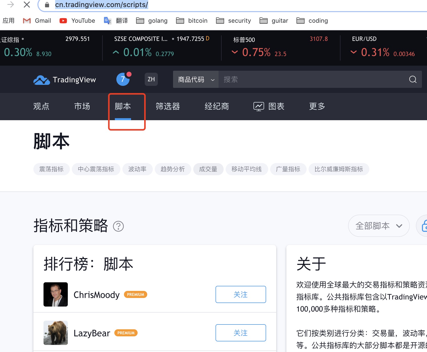Open the ZH language selector
Viewport: 427px width, 352px height.
(x=151, y=79)
